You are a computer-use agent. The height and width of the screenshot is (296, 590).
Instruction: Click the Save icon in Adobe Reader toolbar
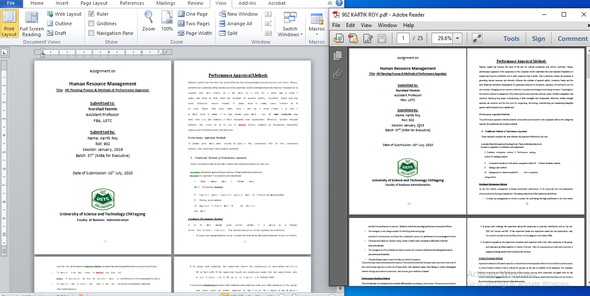click(x=381, y=38)
